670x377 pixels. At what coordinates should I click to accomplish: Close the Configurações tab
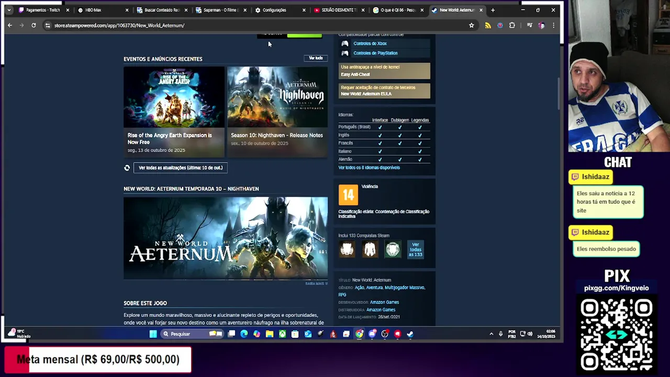point(304,10)
